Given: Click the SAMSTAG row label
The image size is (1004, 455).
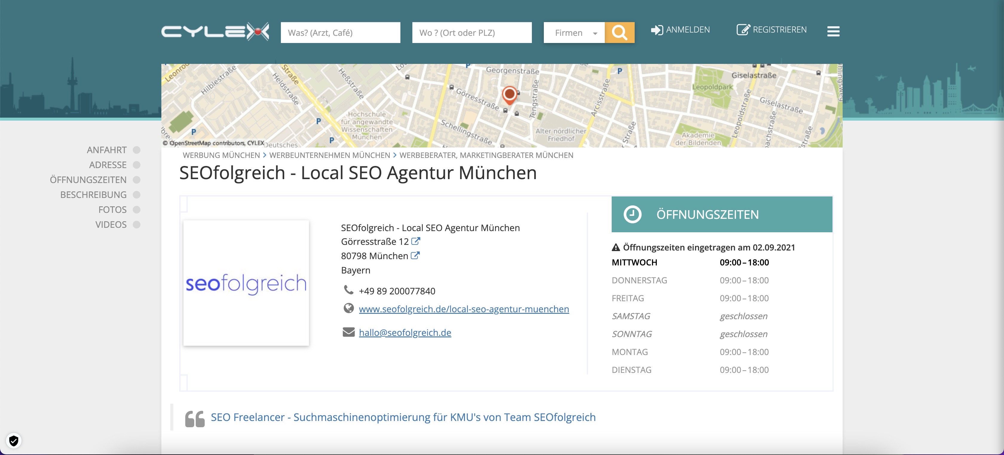Looking at the screenshot, I should (x=630, y=316).
